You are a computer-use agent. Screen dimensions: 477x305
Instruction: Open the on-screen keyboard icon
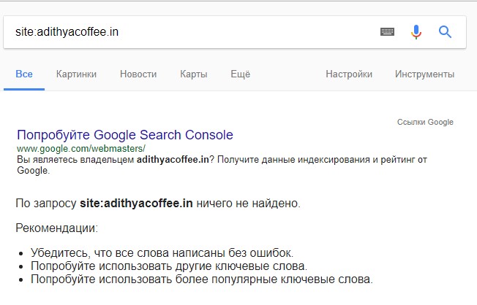tap(388, 32)
